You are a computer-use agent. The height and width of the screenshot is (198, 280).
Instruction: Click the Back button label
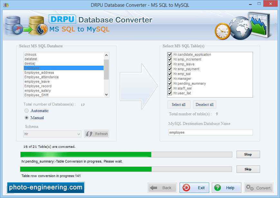[x=167, y=188]
